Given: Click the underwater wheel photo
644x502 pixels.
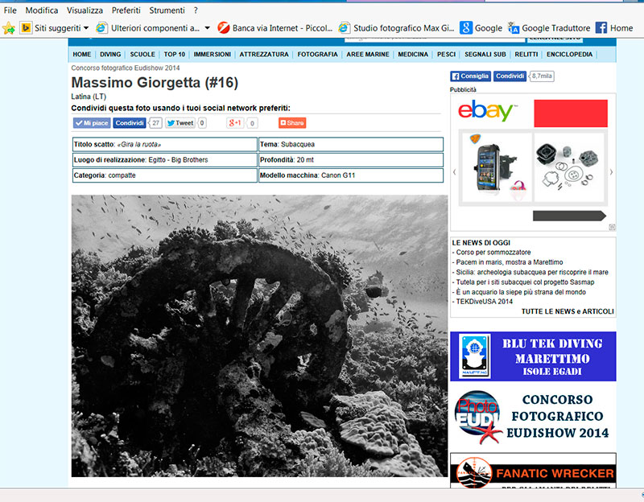Looking at the screenshot, I should tap(259, 335).
